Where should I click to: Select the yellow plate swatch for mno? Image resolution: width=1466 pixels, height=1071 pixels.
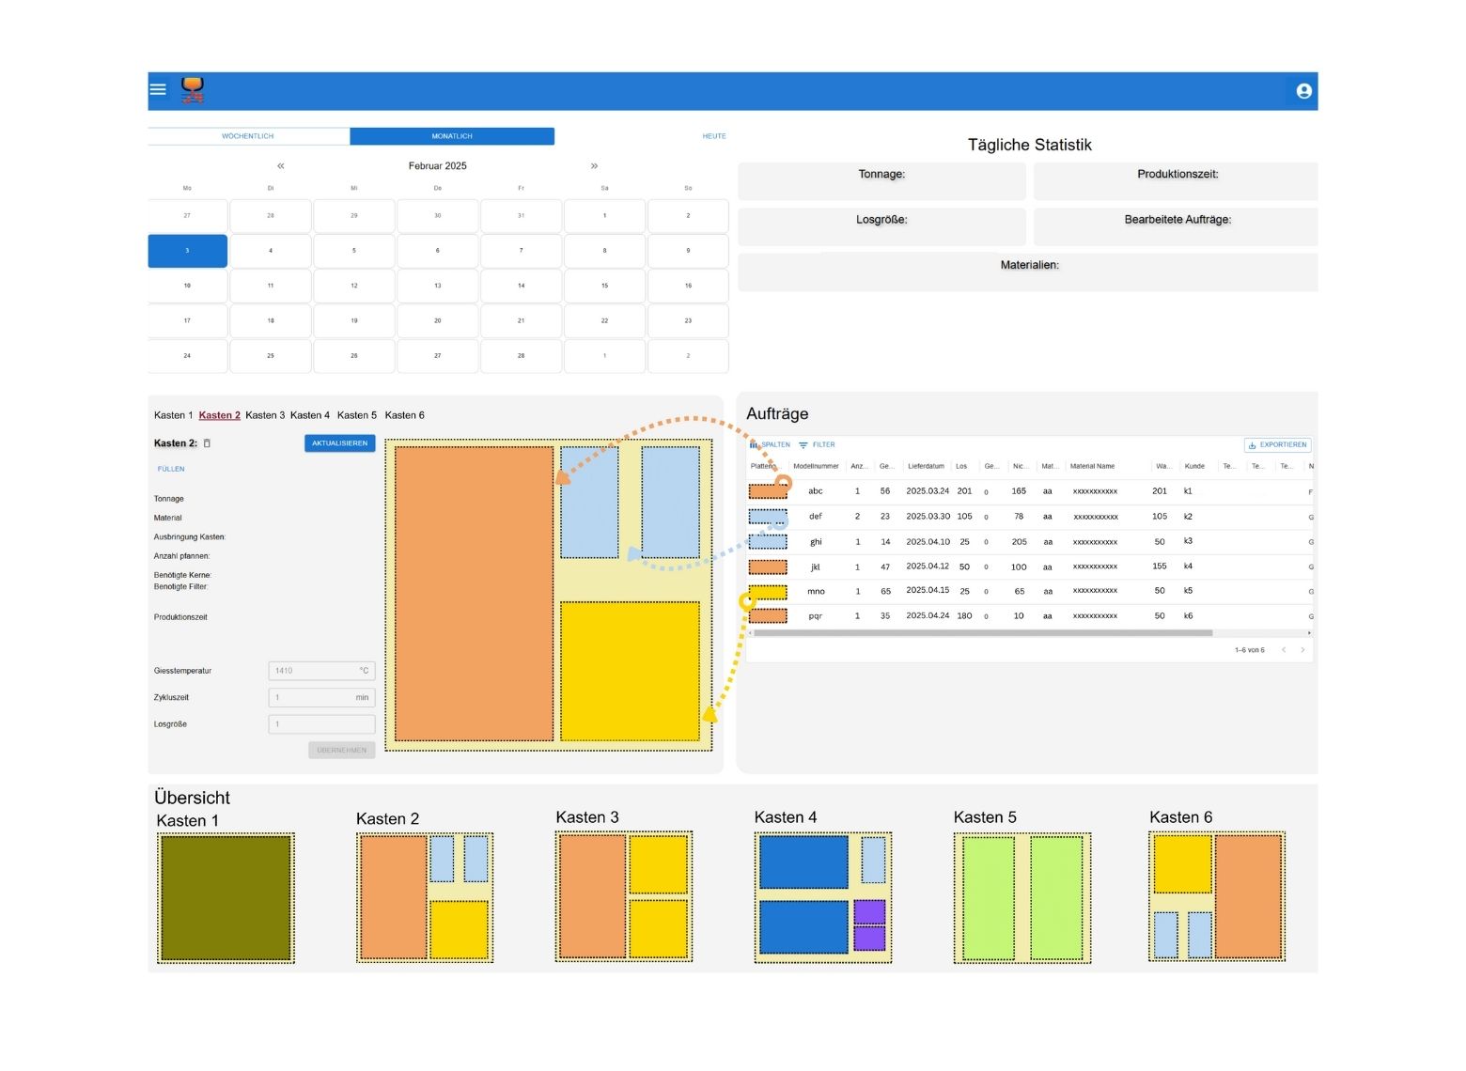[x=769, y=592]
